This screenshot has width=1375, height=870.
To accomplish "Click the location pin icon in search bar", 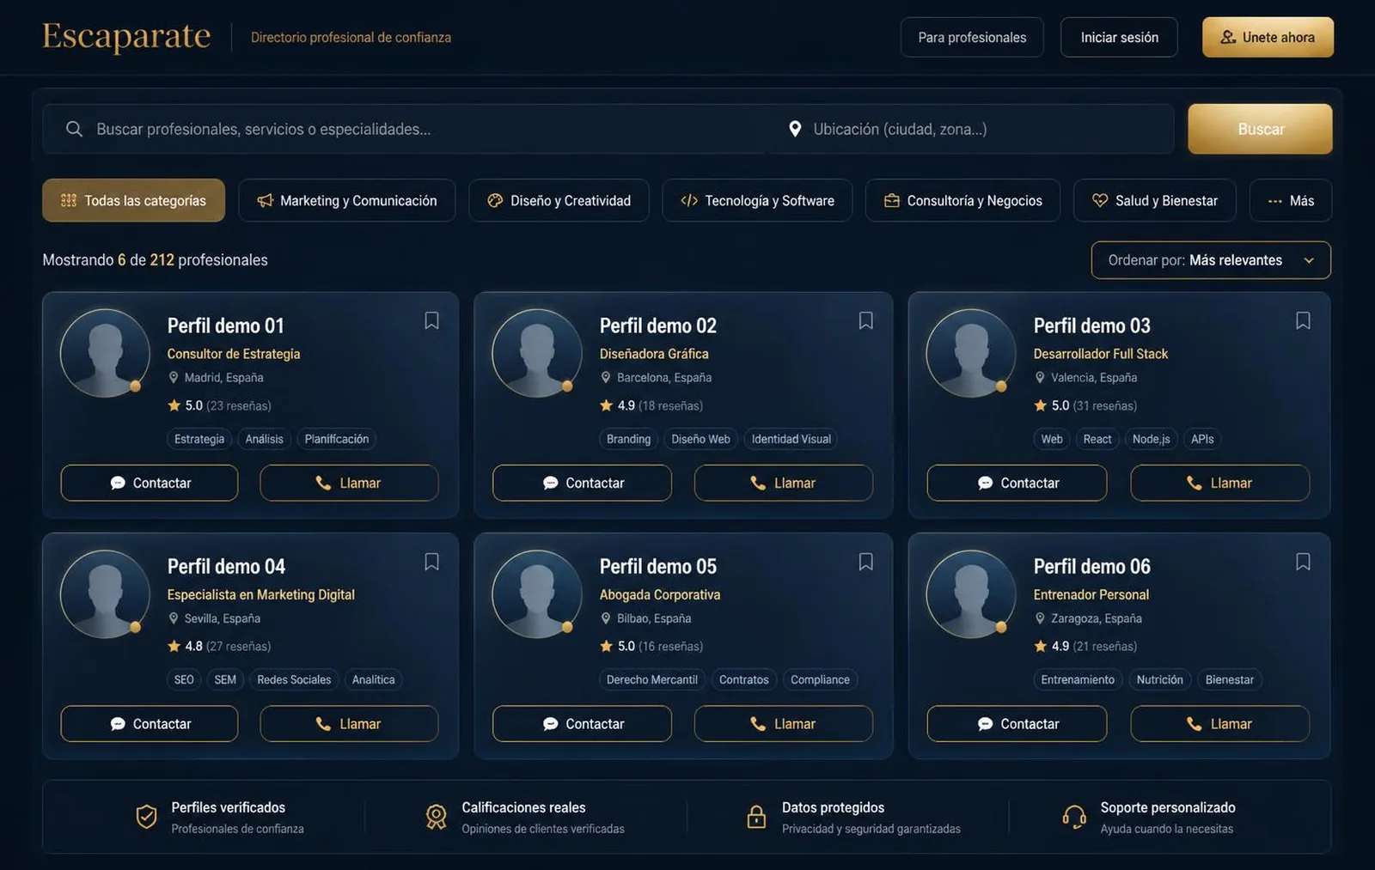I will 795,129.
